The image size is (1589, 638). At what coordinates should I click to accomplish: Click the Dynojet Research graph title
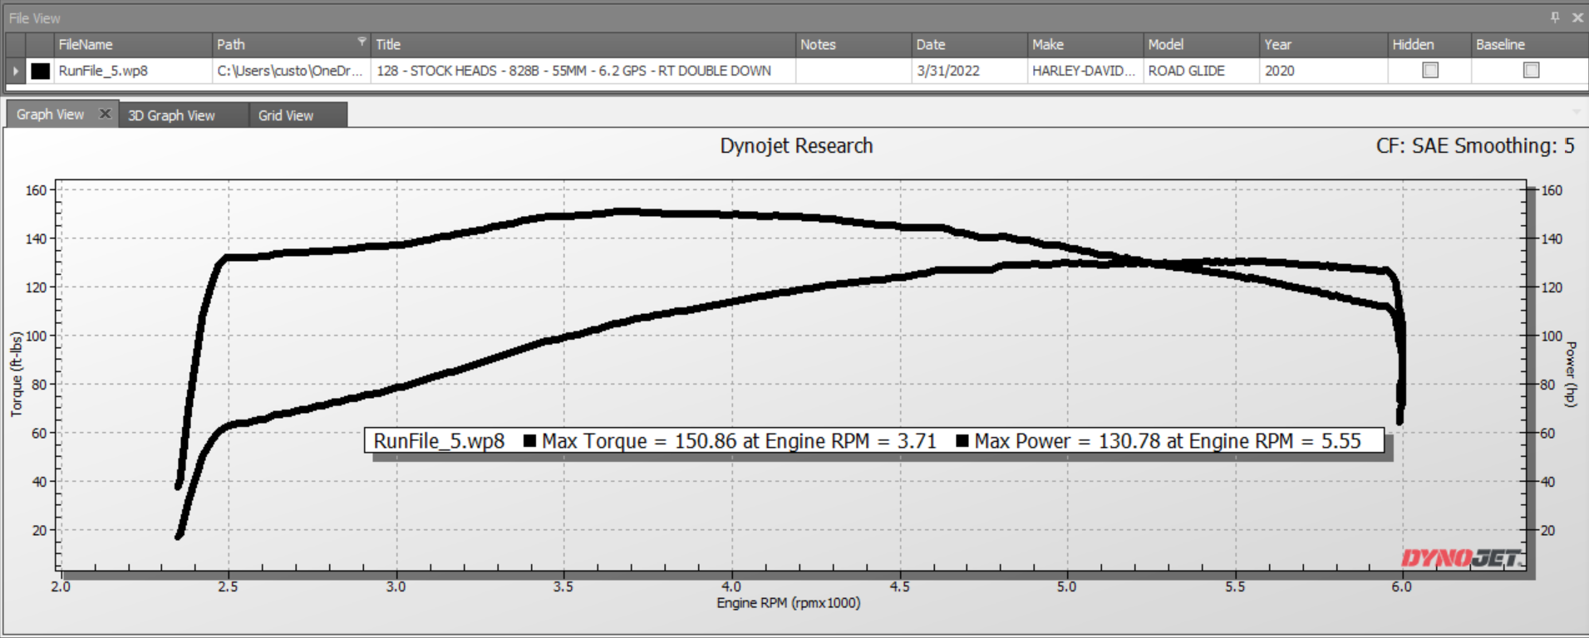point(796,146)
